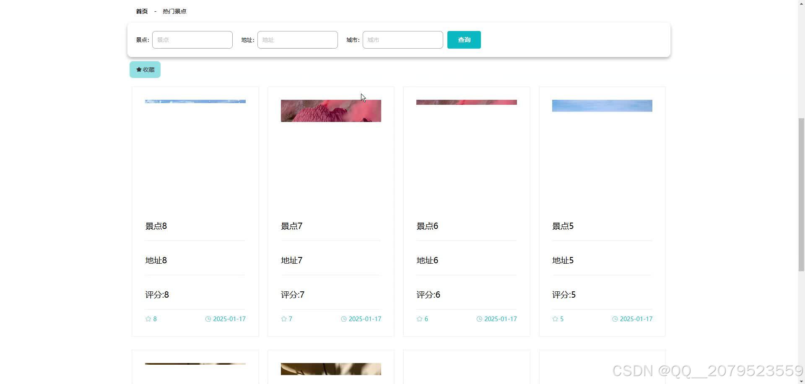Click the 评分:6 rating text
This screenshot has height=384, width=805.
[x=428, y=295]
